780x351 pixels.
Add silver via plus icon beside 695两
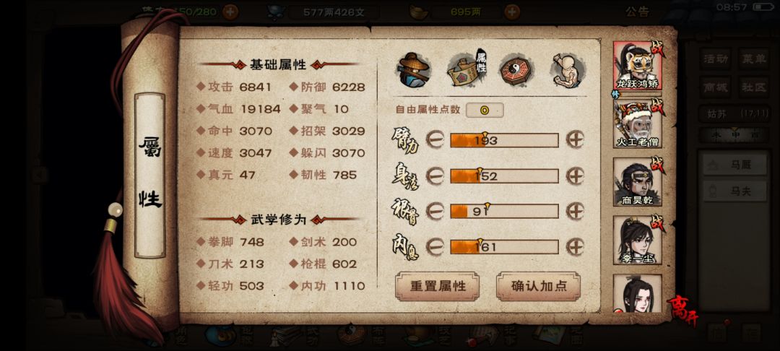coord(512,12)
